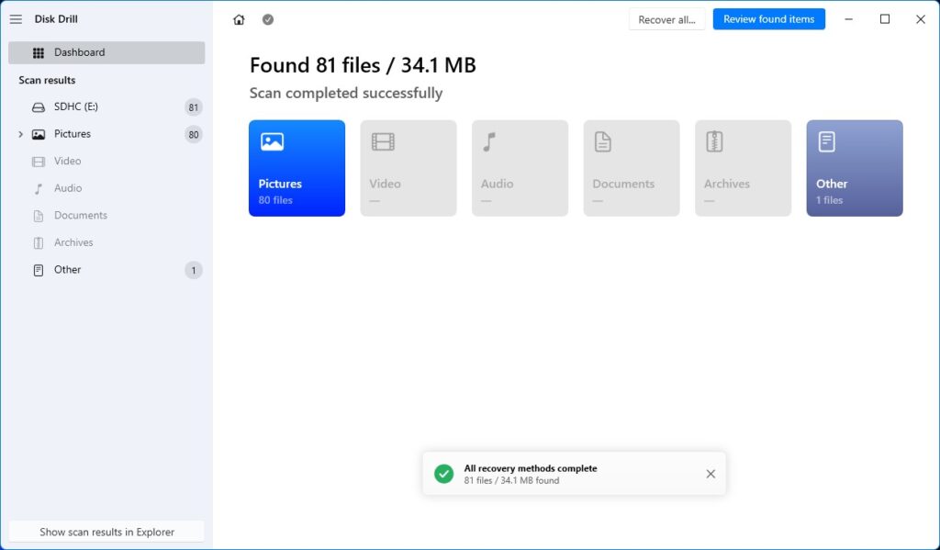Open the hamburger menu

16,19
